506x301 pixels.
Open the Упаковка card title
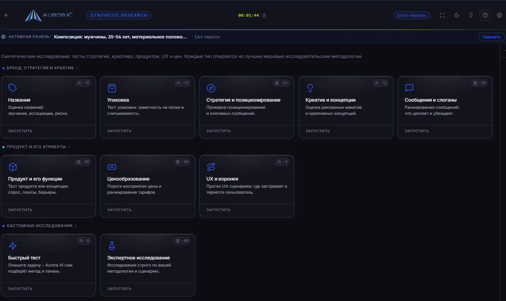click(x=118, y=100)
